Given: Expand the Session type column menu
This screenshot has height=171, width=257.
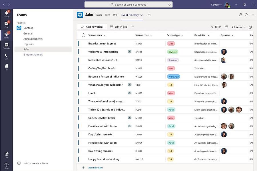Looking at the screenshot, I should (x=182, y=35).
